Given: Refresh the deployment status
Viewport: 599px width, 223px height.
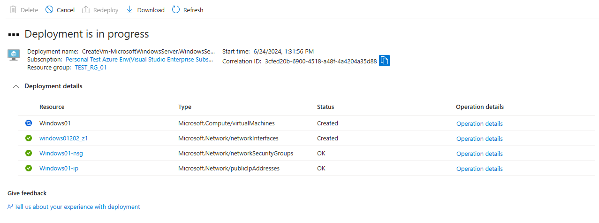Looking at the screenshot, I should 188,10.
